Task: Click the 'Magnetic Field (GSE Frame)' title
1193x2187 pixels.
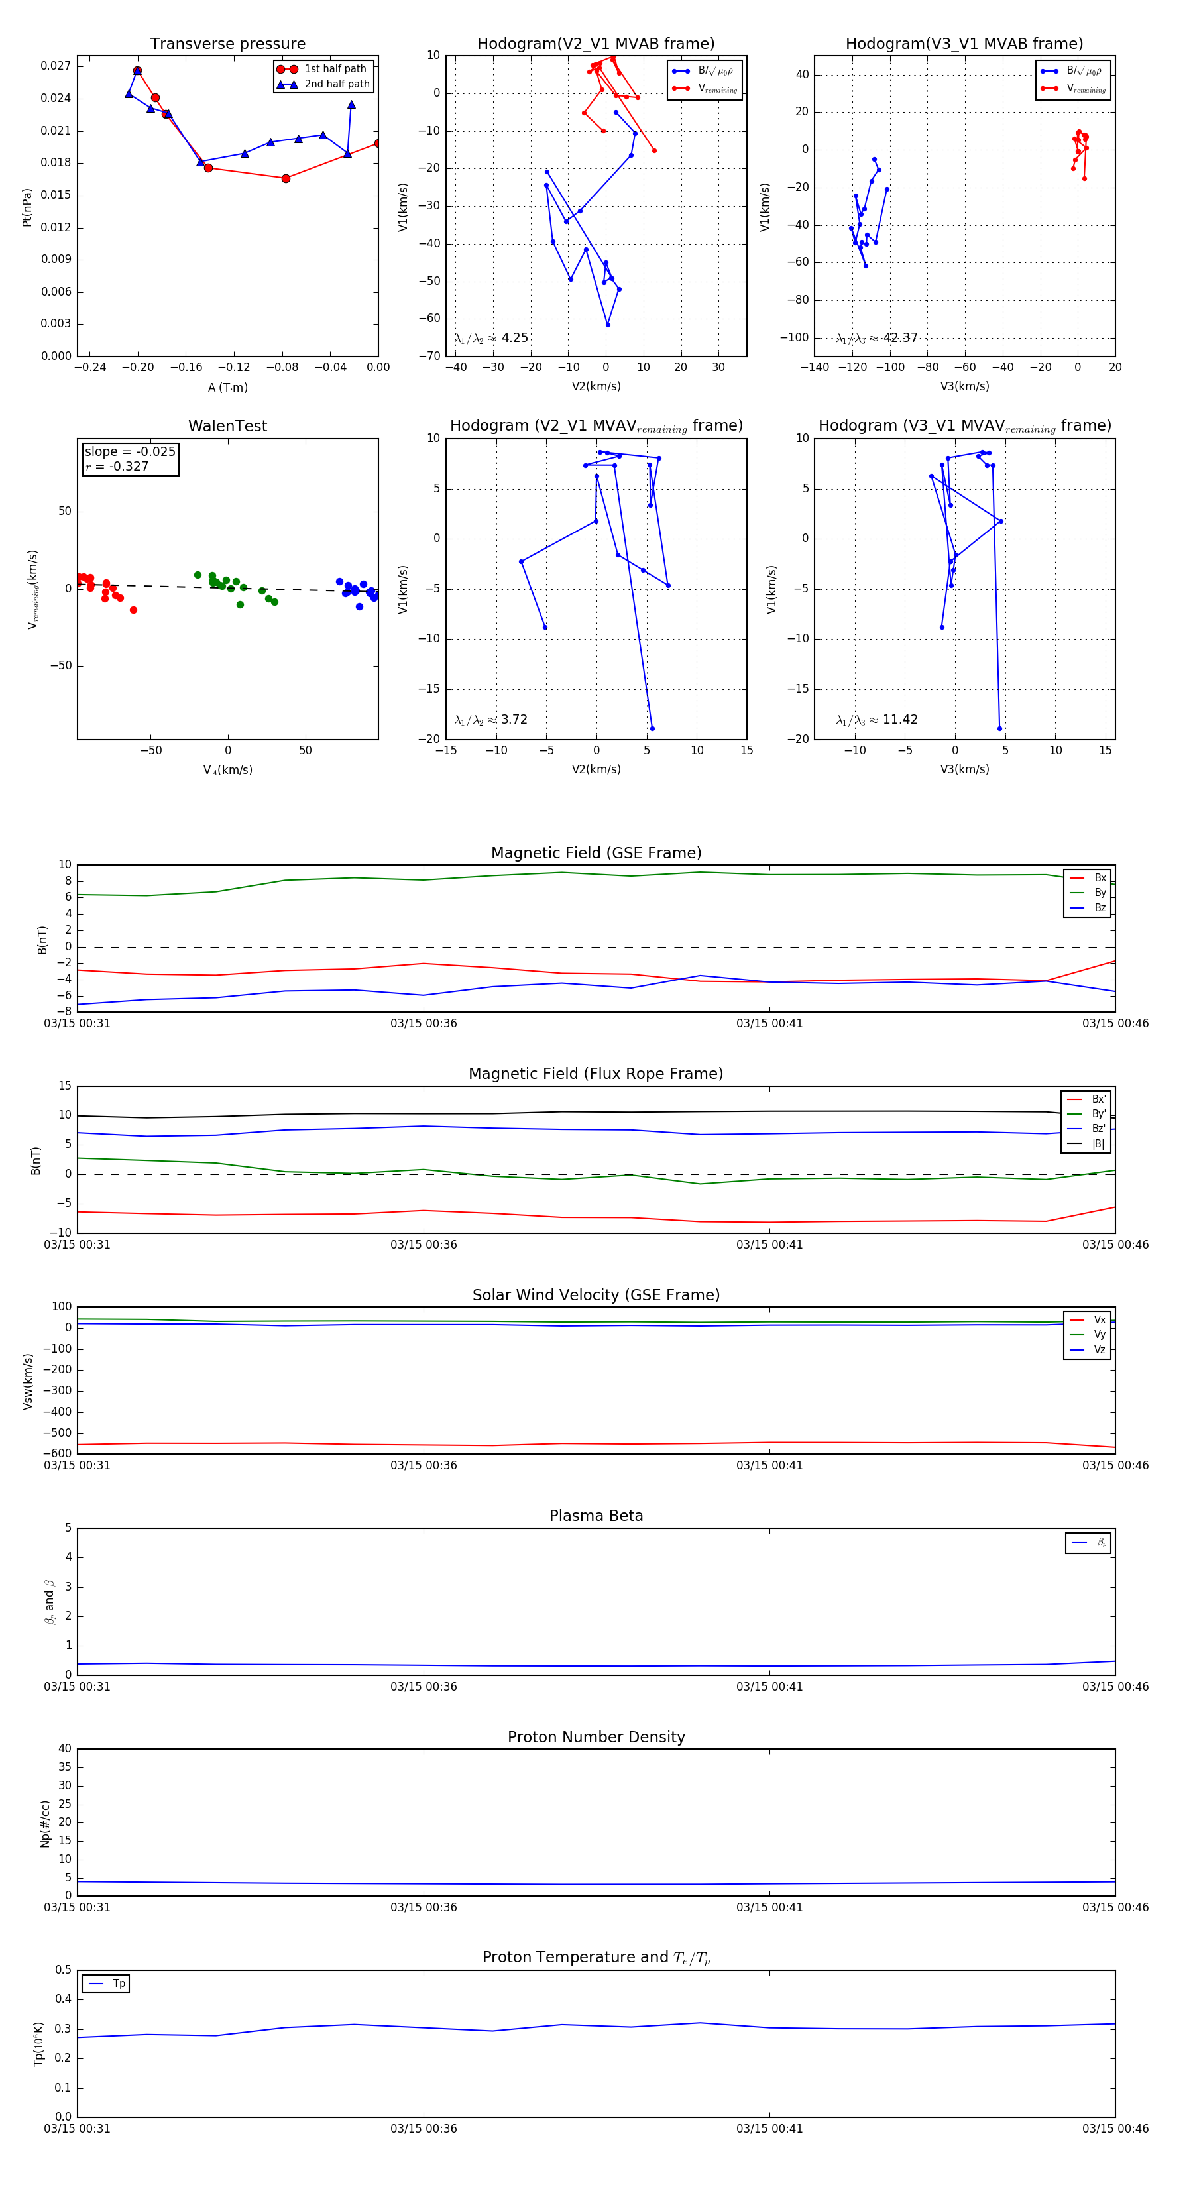Action: click(596, 853)
